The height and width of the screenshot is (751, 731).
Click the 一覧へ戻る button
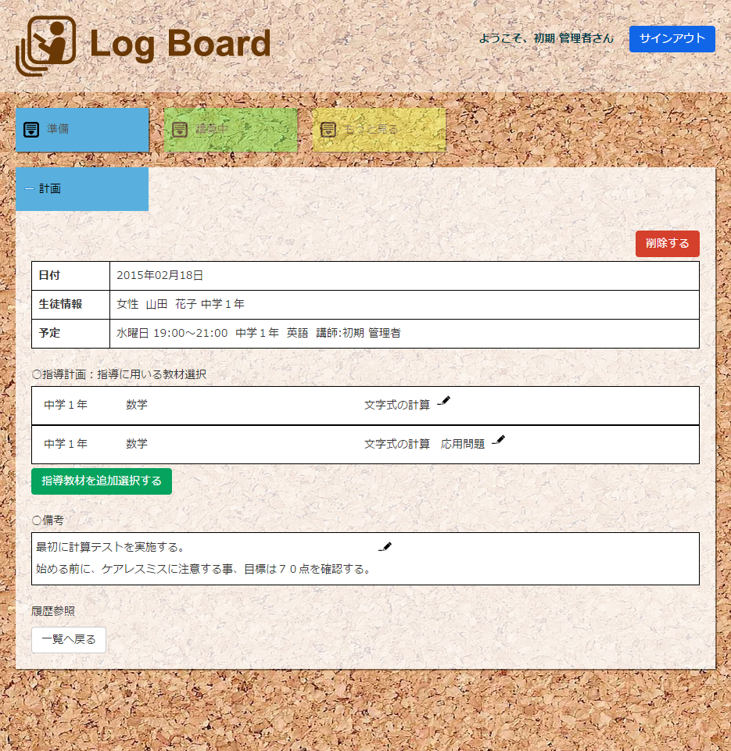click(69, 639)
